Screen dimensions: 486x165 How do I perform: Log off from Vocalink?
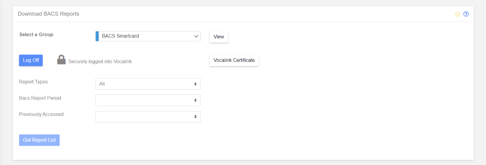point(31,60)
